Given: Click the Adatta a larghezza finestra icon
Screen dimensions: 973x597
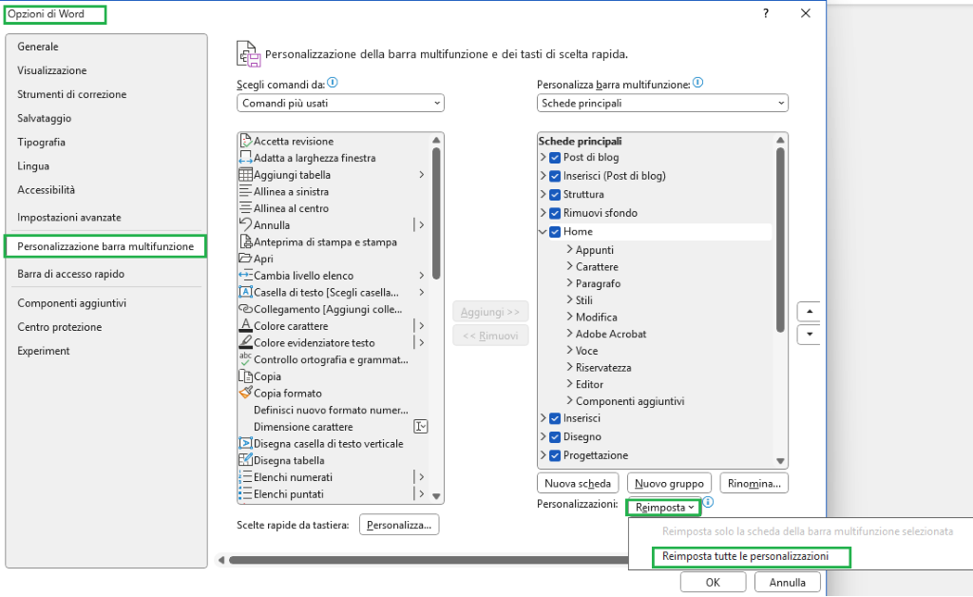Looking at the screenshot, I should [x=246, y=158].
